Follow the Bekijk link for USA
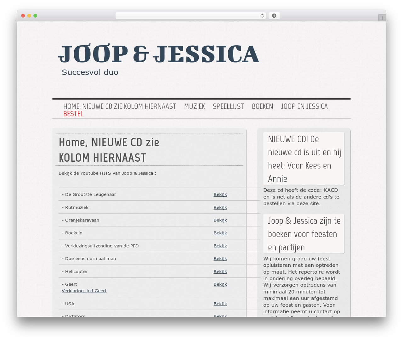 [x=220, y=304]
